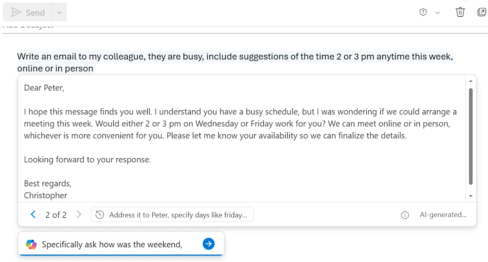Click the AI-generated info icon
The height and width of the screenshot is (262, 488).
[x=405, y=215]
